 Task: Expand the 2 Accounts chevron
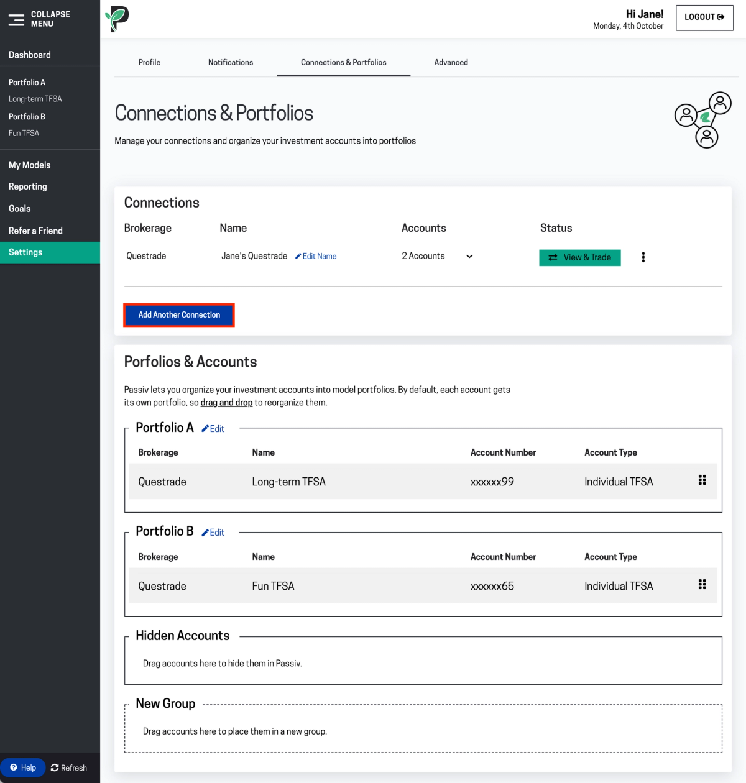coord(469,256)
